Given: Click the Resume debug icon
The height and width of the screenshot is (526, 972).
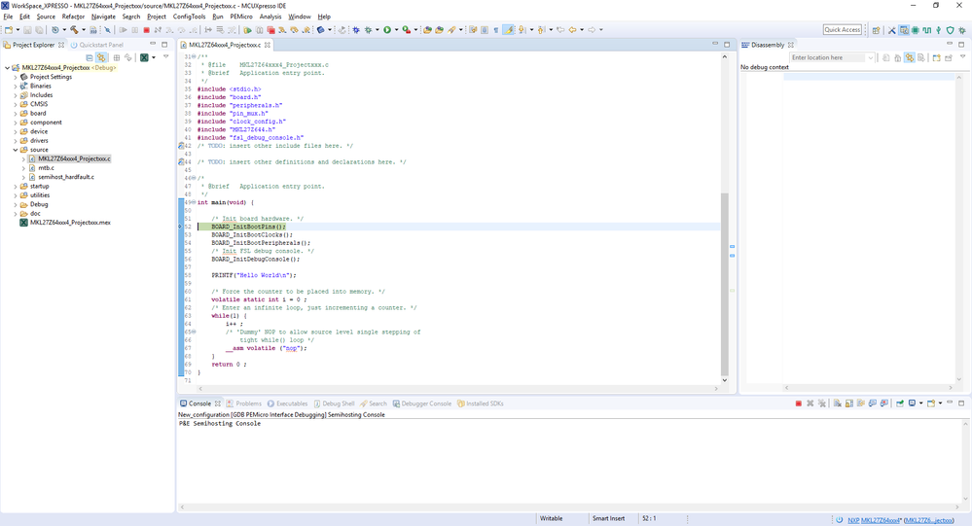Looking at the screenshot, I should (123, 30).
